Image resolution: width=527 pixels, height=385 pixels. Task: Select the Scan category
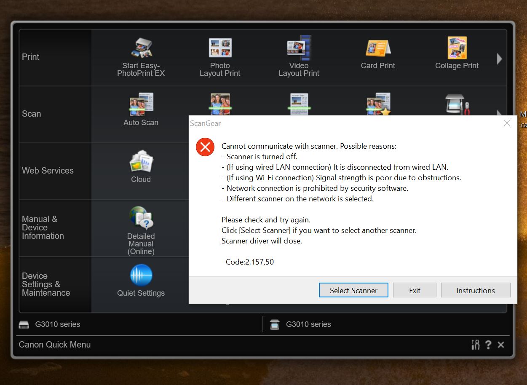point(32,114)
